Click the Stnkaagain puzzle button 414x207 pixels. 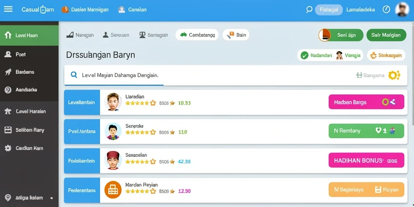click(x=386, y=55)
